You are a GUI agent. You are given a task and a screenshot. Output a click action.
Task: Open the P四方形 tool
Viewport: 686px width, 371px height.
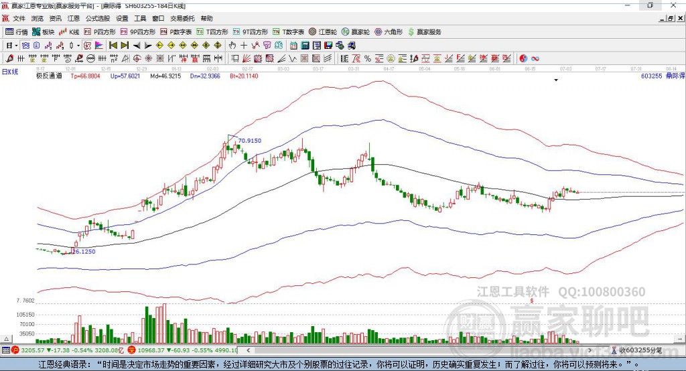tap(100, 32)
